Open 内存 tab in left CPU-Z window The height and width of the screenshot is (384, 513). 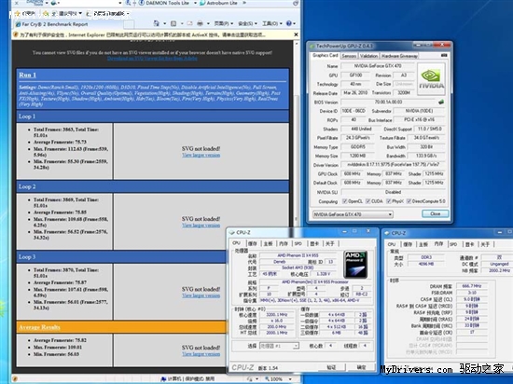click(x=283, y=243)
